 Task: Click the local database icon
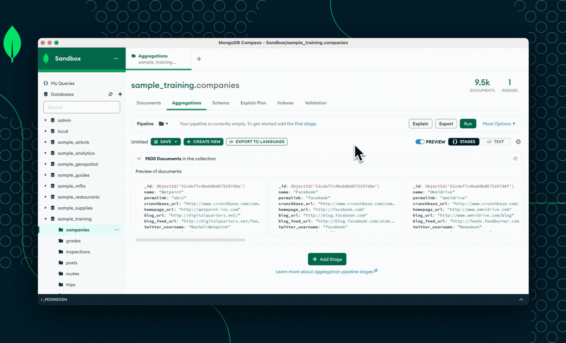coord(53,131)
